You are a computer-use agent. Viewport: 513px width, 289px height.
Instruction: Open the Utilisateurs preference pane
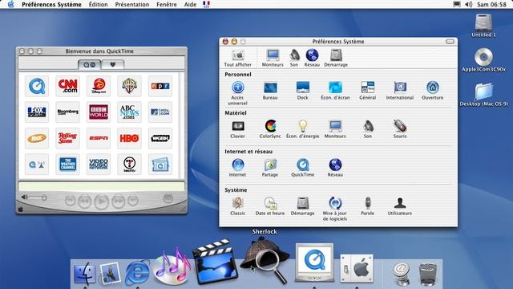coord(400,206)
